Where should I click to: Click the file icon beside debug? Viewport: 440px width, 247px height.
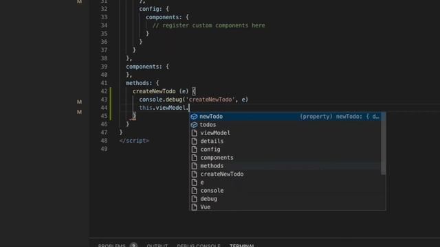point(194,199)
